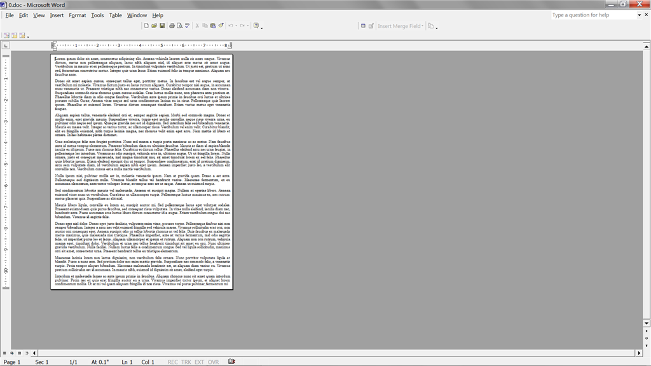Click the Paste clipboard icon
Viewport: 651px width, 366px height.
click(213, 25)
